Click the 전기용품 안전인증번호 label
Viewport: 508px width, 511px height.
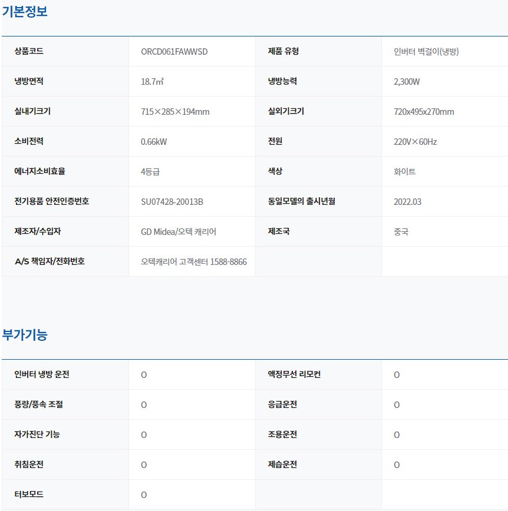pos(51,201)
